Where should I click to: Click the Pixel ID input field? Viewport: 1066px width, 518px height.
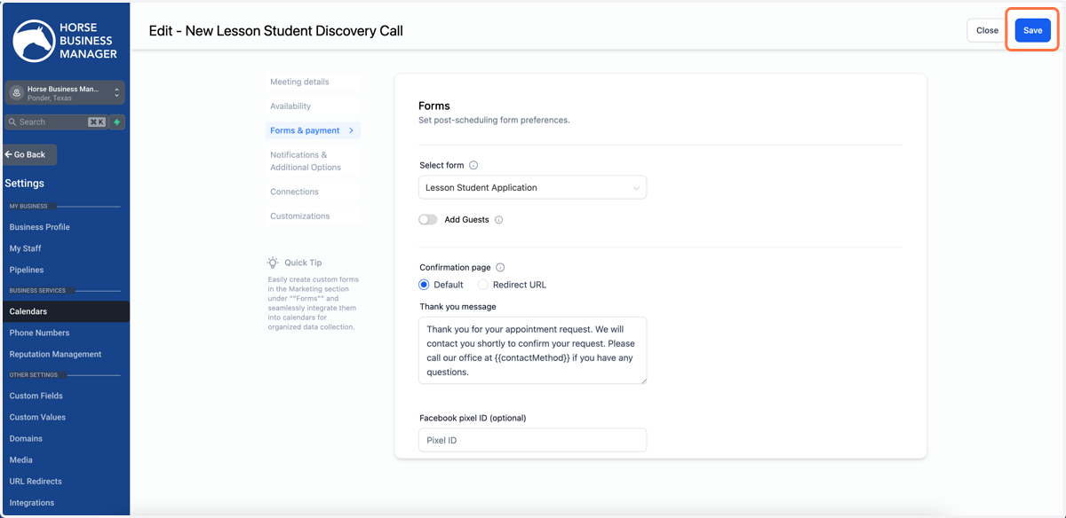click(x=532, y=440)
